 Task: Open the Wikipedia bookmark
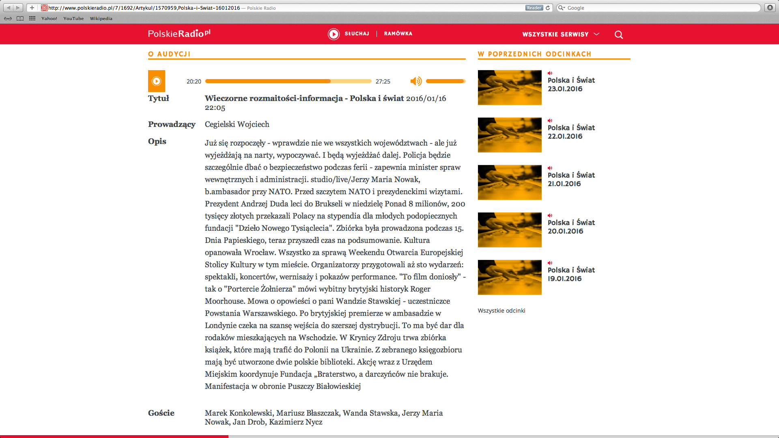(101, 19)
